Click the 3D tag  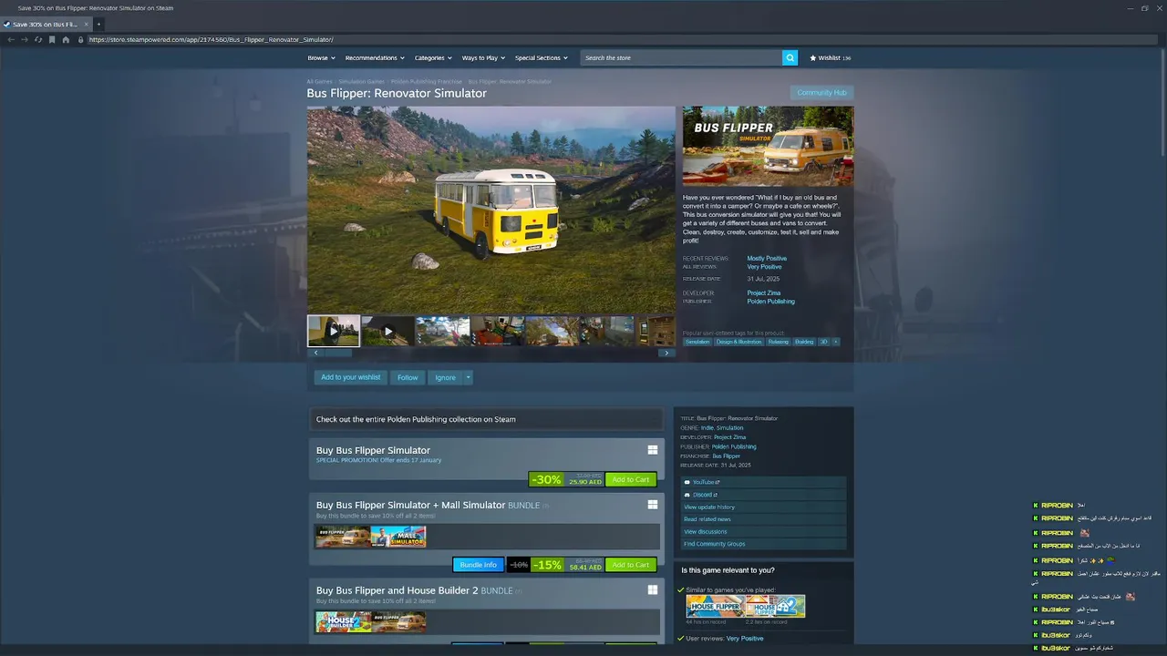[823, 342]
